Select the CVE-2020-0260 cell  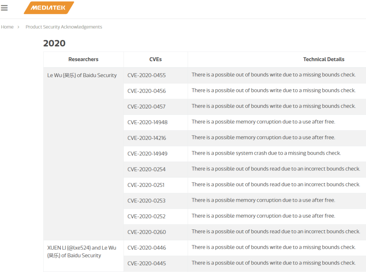coord(156,232)
